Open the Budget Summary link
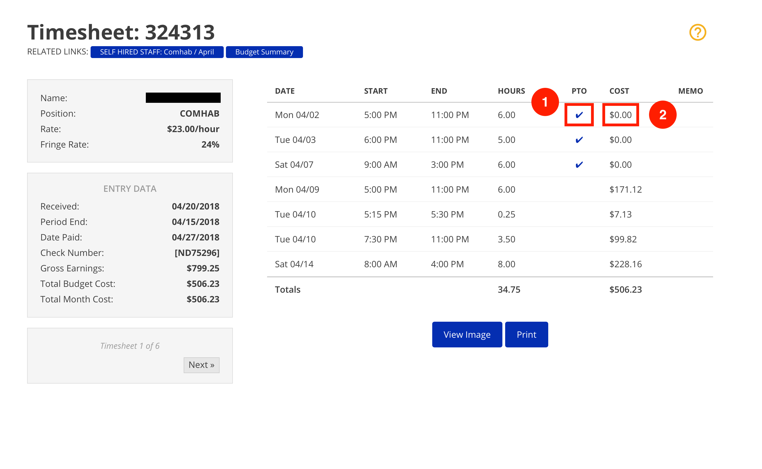This screenshot has height=469, width=762. click(x=264, y=52)
